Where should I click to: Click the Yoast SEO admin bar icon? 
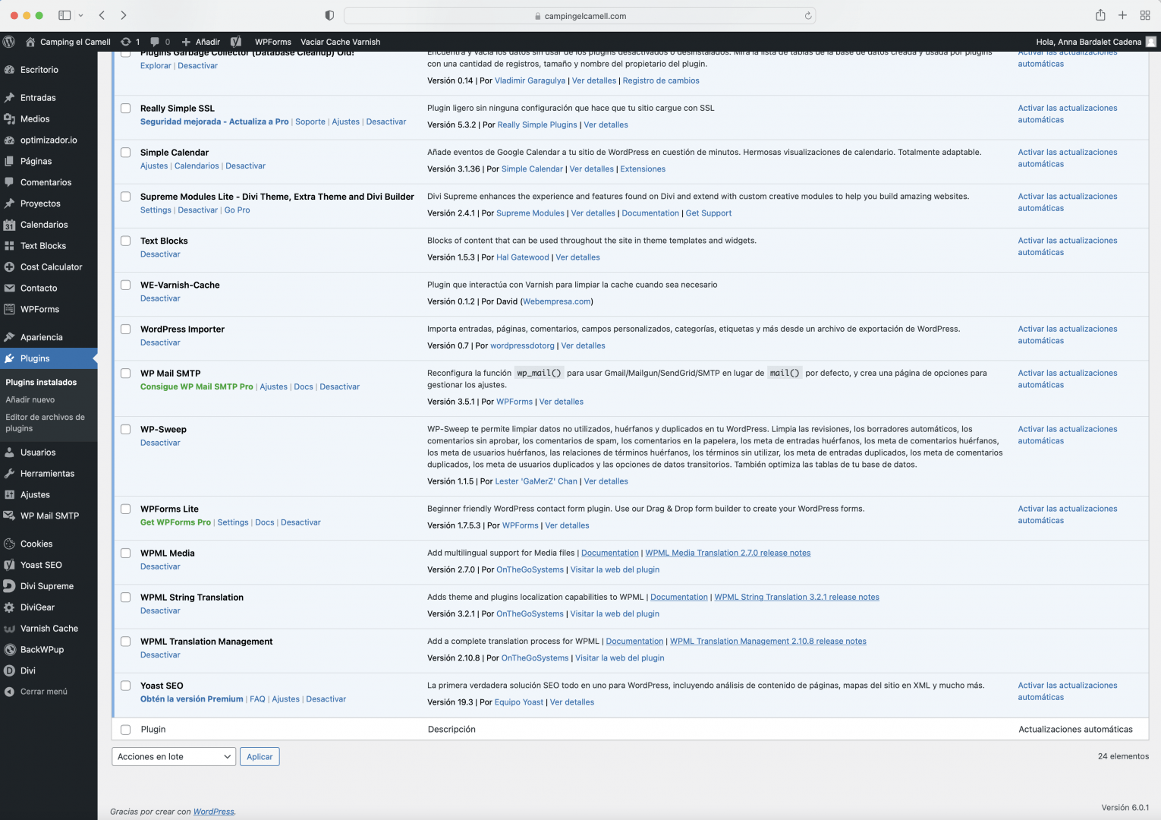pyautogui.click(x=236, y=42)
